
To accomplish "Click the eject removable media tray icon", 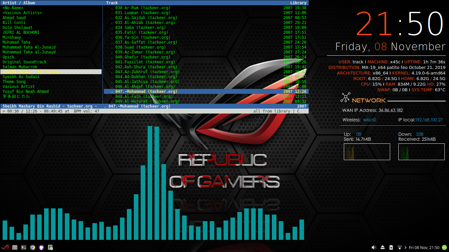I will (x=383, y=247).
